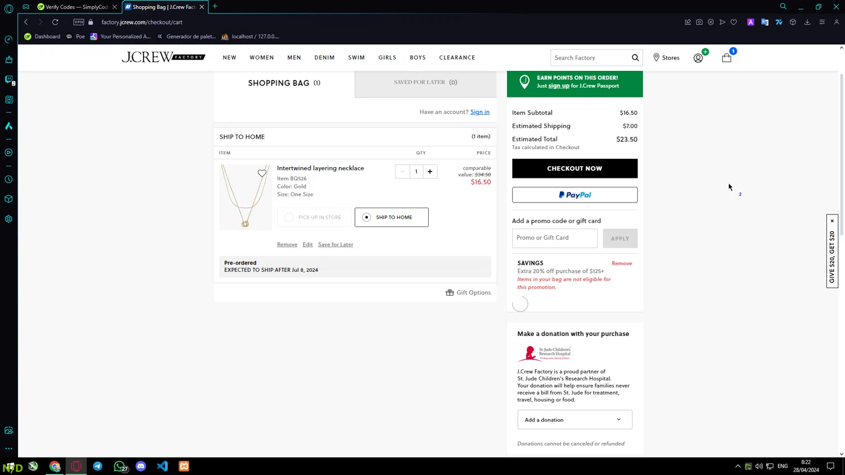Toggle the VPN badge in address bar

78,22
